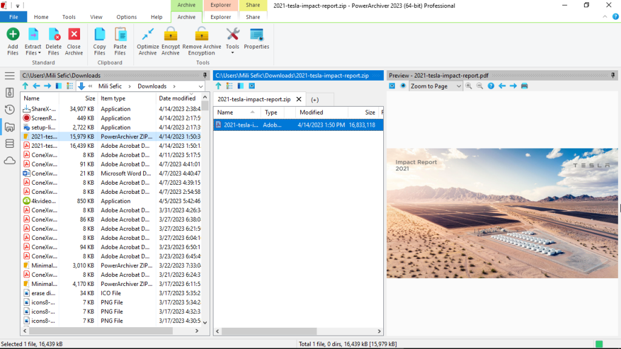Image resolution: width=621 pixels, height=349 pixels.
Task: Click the printer icon in the Preview toolbar
Action: point(525,86)
